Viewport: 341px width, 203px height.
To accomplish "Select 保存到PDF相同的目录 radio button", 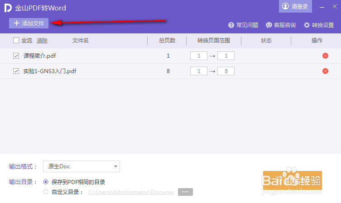I will (46, 182).
